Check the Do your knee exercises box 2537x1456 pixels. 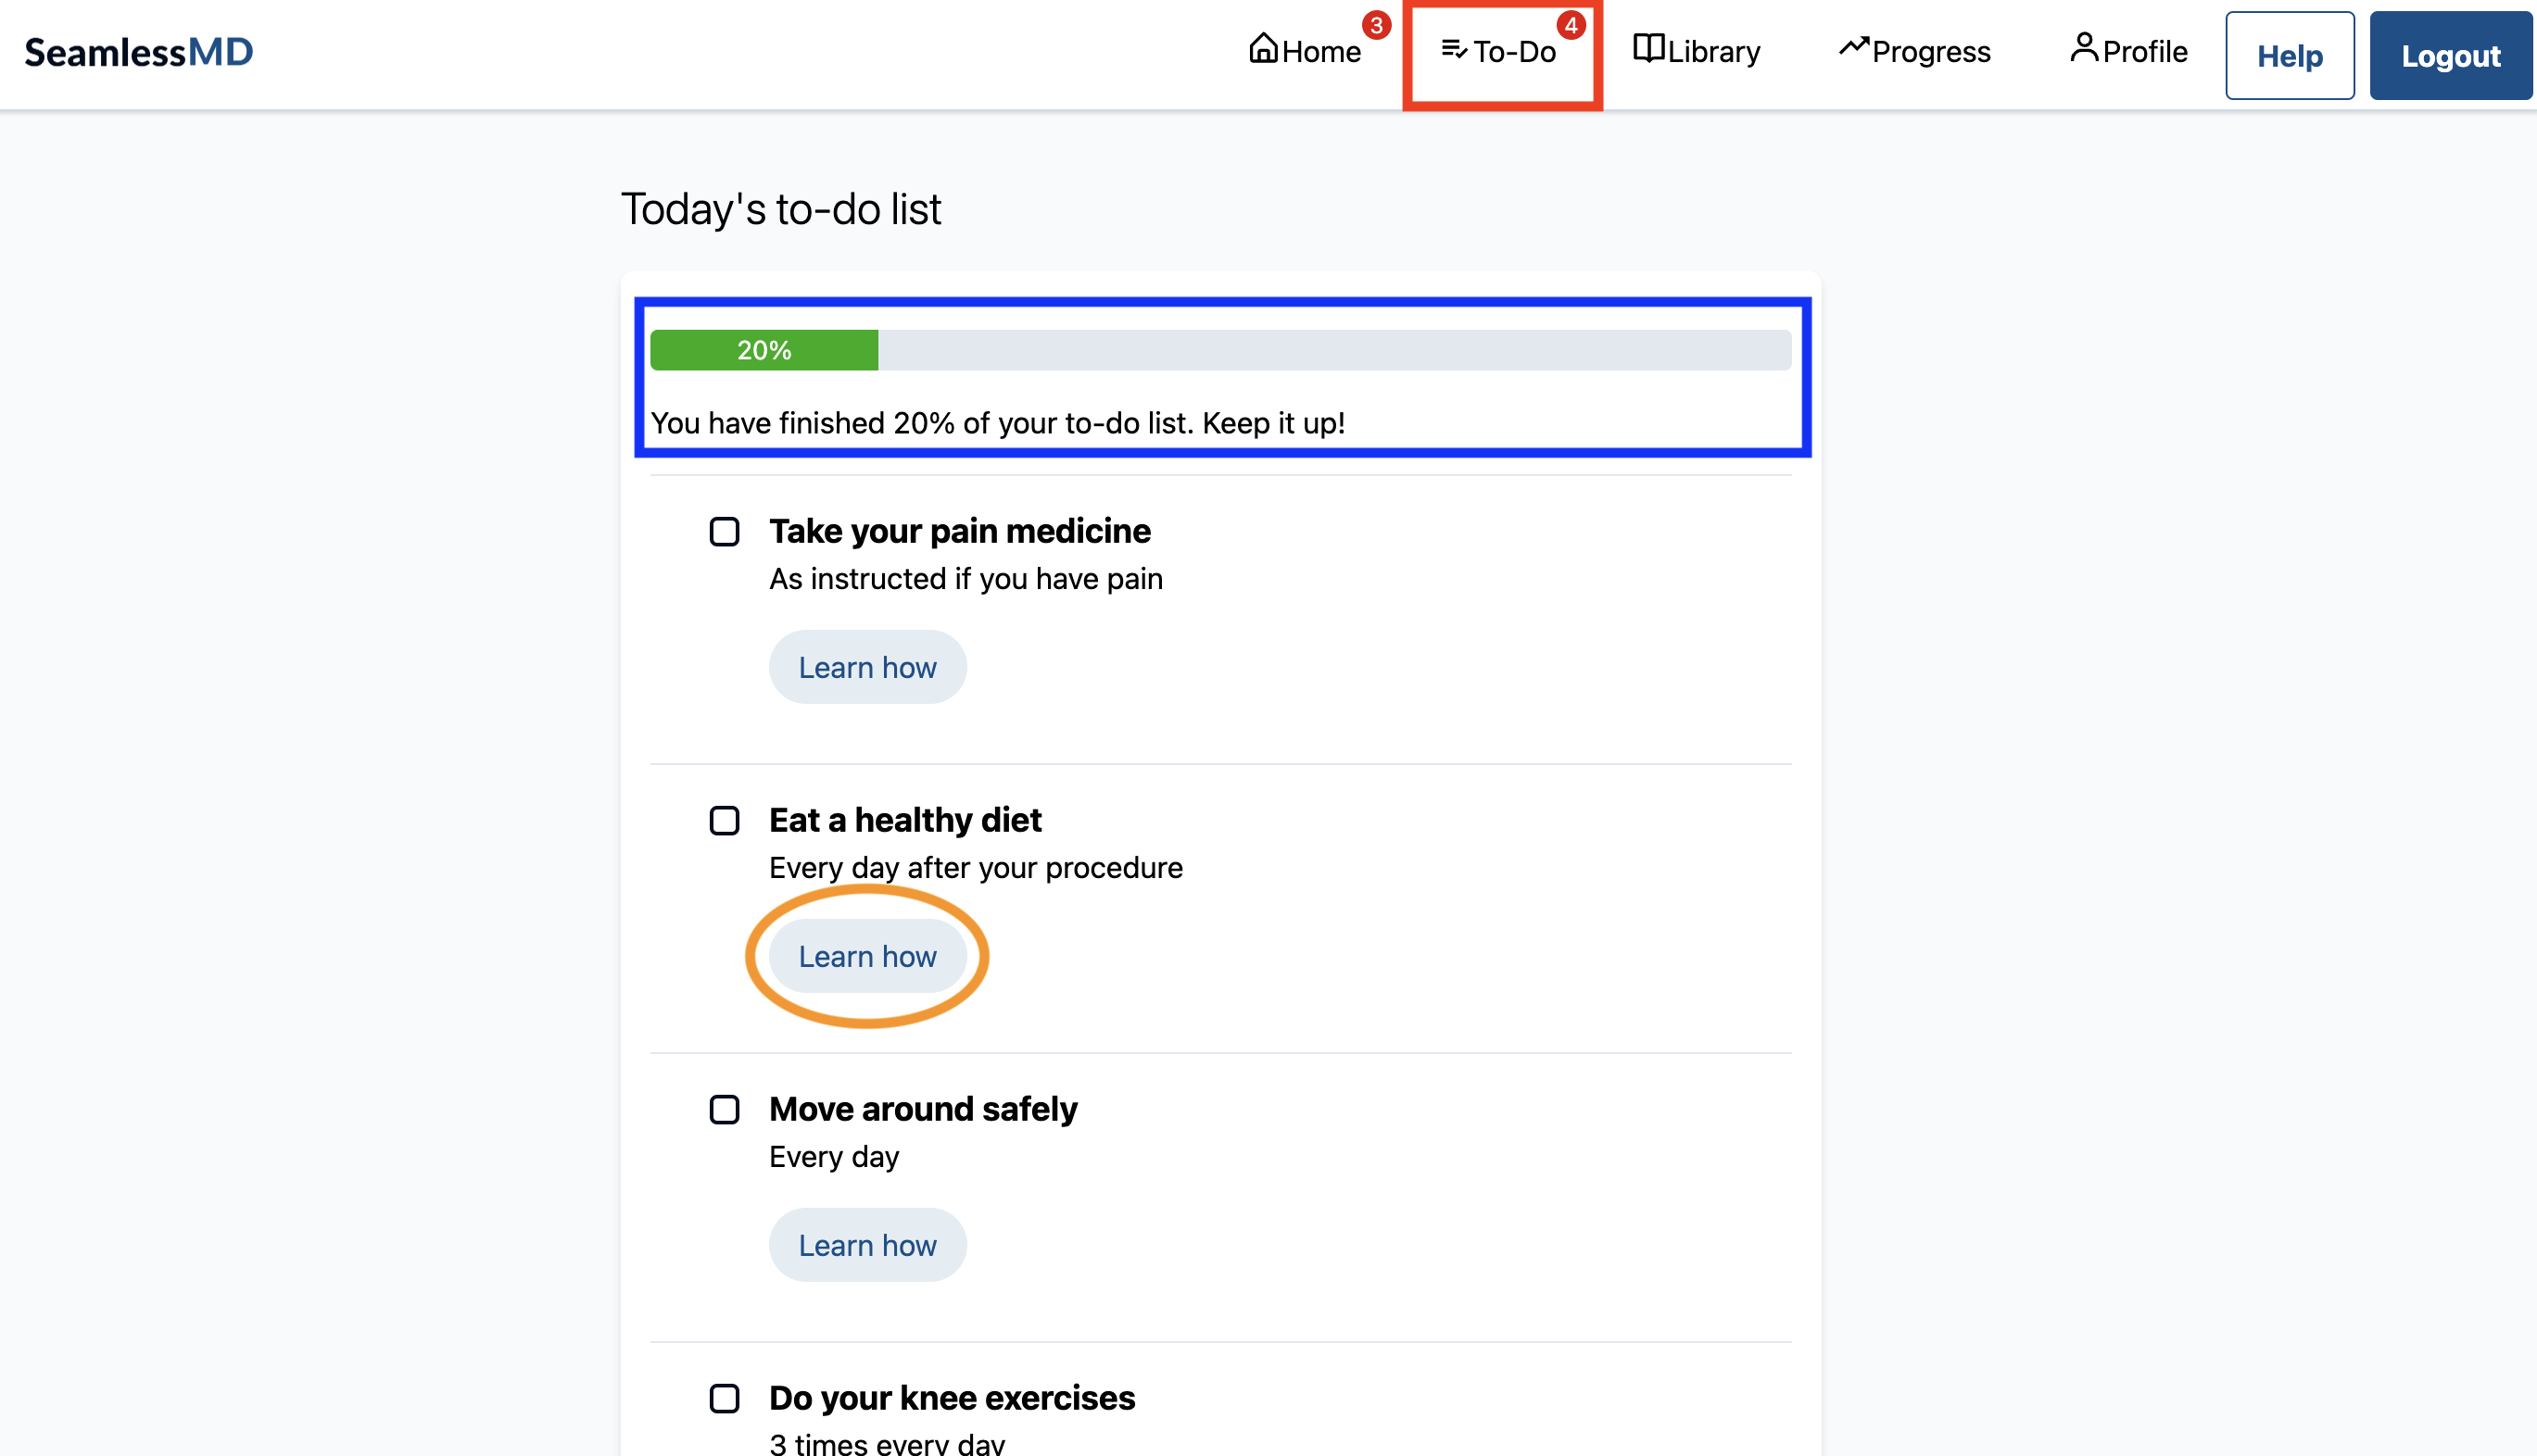[x=725, y=1399]
